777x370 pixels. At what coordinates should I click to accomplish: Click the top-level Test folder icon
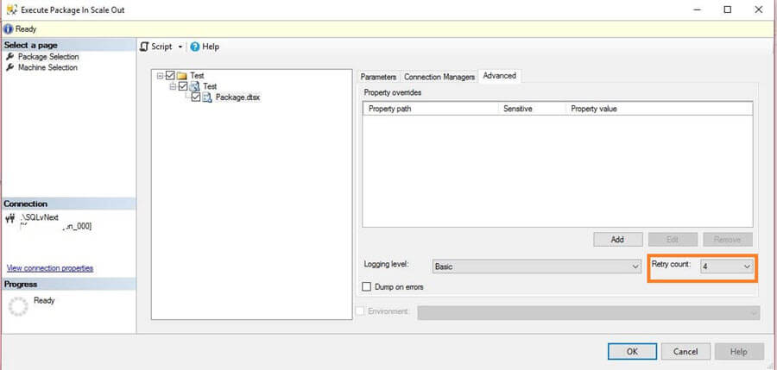[x=182, y=76]
